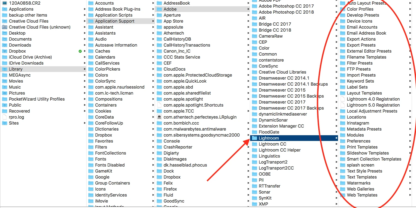This screenshot has width=416, height=208.
Task: Click the iCloud Drive (Archive) folder icon
Action: [x=4, y=57]
